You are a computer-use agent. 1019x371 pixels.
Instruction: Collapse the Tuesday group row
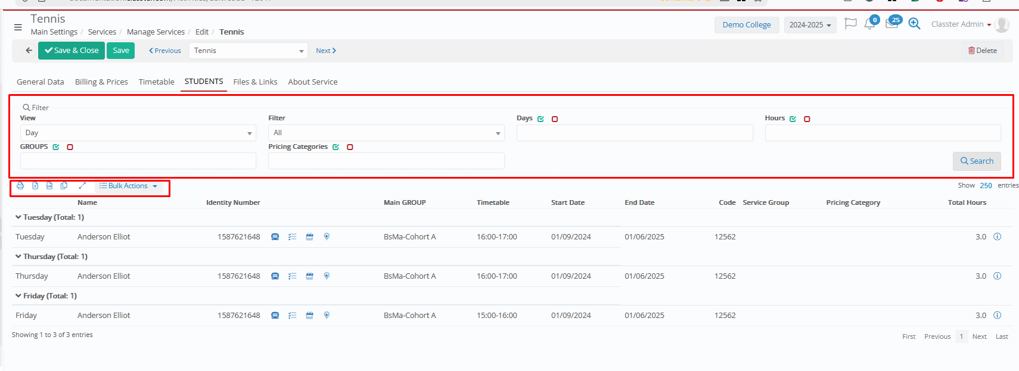coord(18,217)
